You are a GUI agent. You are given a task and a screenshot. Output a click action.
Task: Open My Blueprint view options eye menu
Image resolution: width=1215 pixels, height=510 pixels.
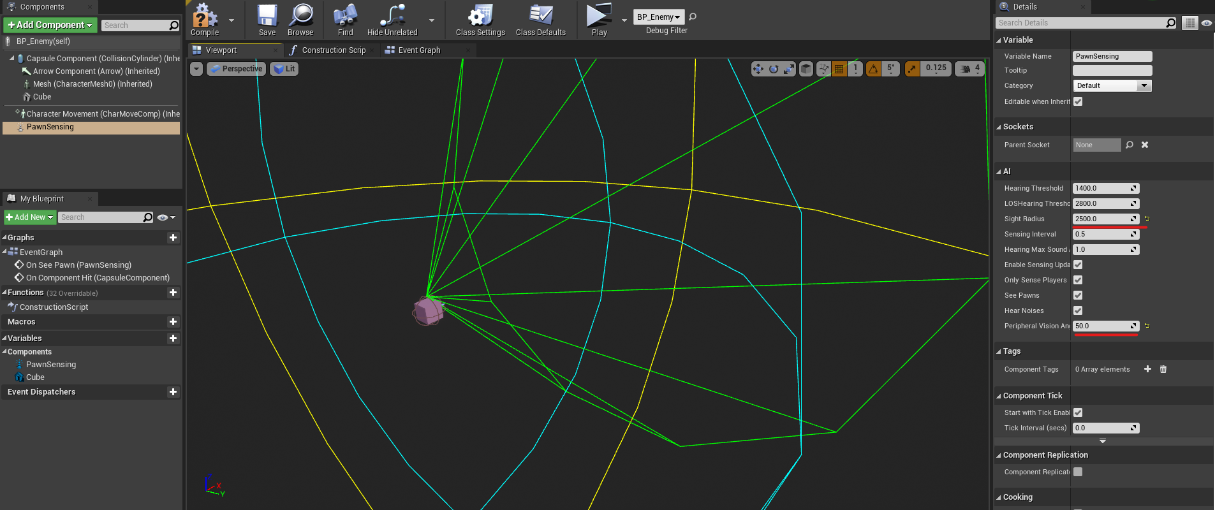click(166, 217)
